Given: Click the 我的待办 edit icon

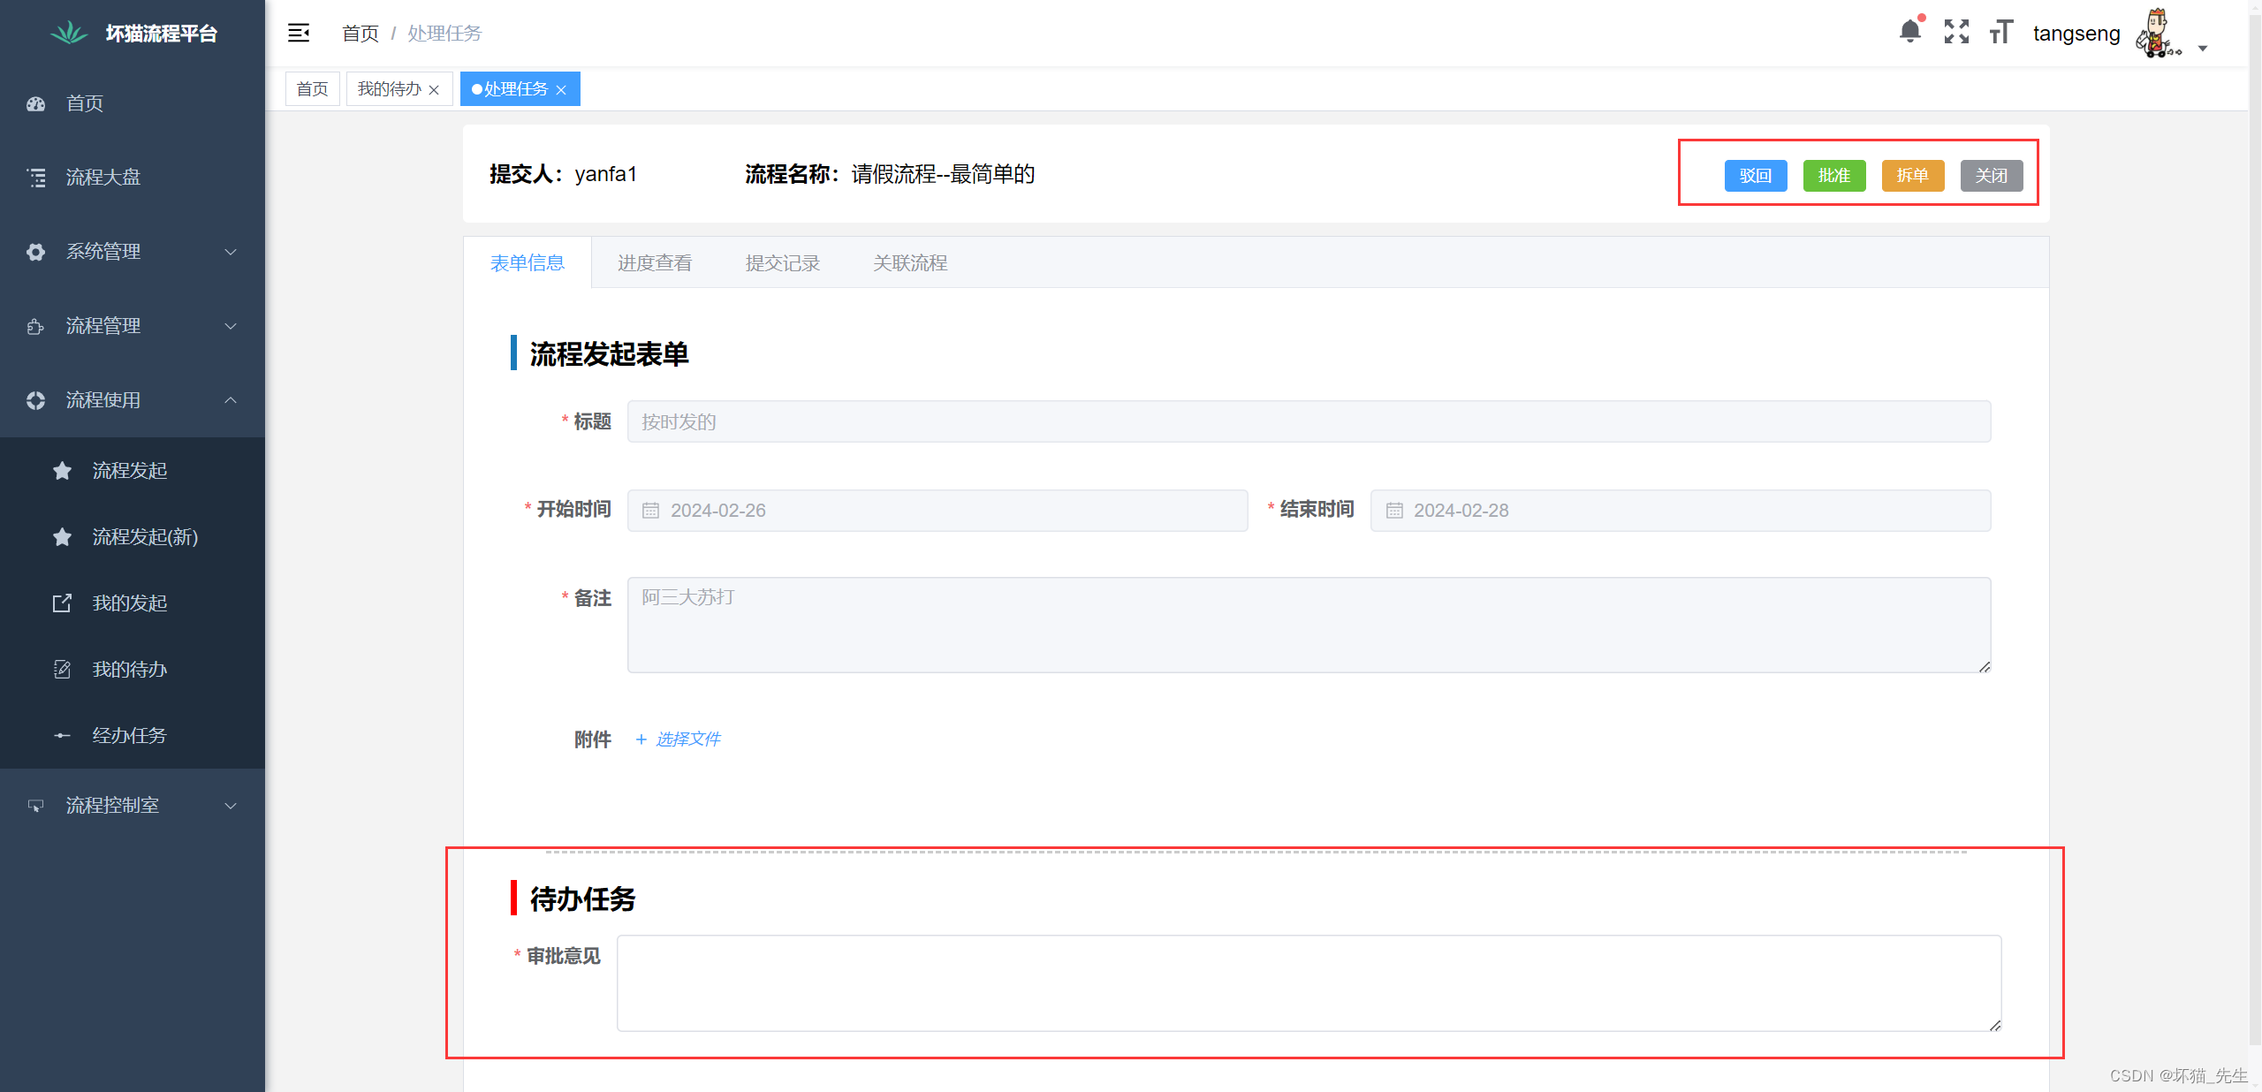Looking at the screenshot, I should [62, 670].
